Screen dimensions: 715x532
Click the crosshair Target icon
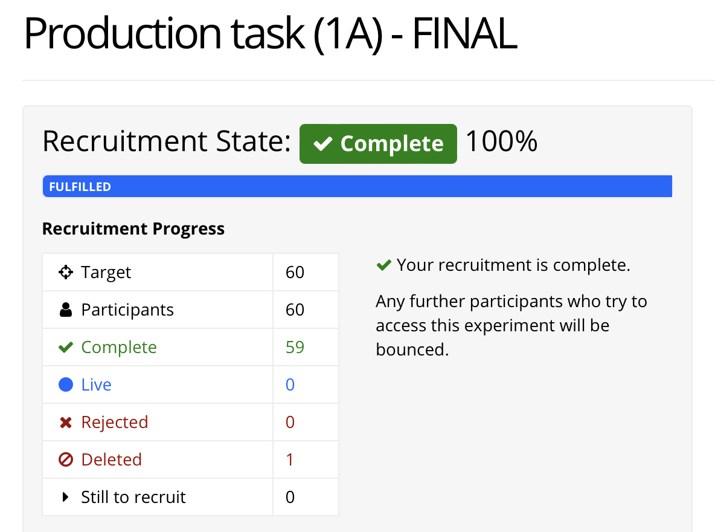[x=66, y=272]
